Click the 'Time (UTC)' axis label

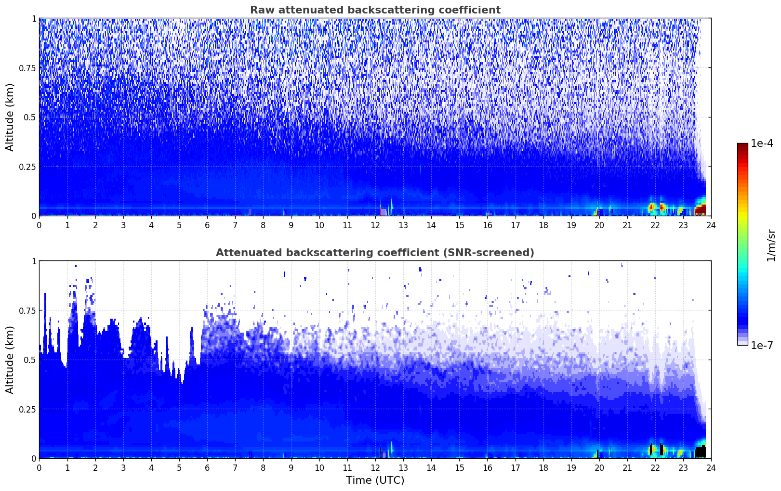(375, 480)
